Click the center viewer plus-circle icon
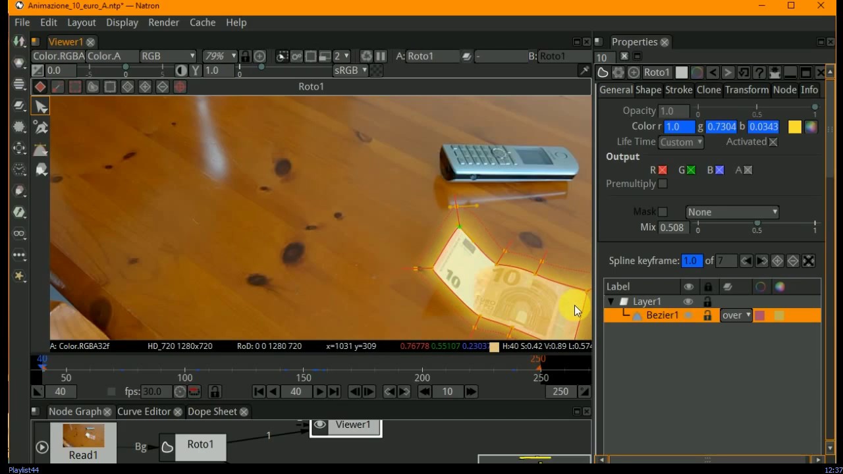 (x=259, y=56)
